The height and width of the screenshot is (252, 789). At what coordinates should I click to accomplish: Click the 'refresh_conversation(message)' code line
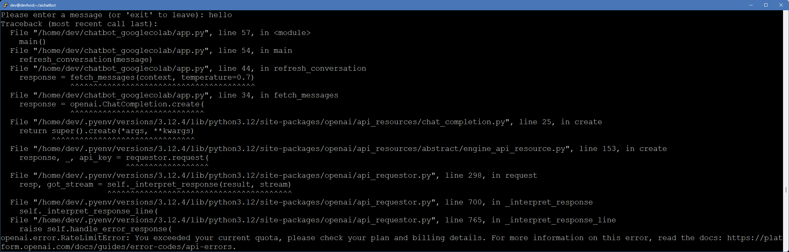tap(86, 59)
